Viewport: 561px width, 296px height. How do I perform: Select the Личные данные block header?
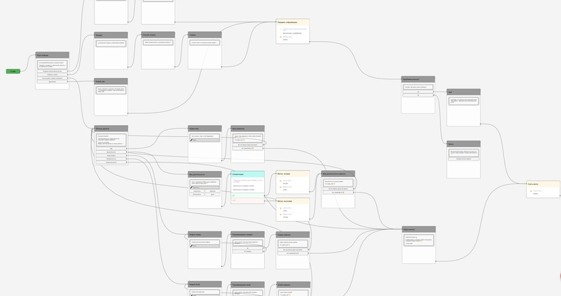click(x=111, y=129)
